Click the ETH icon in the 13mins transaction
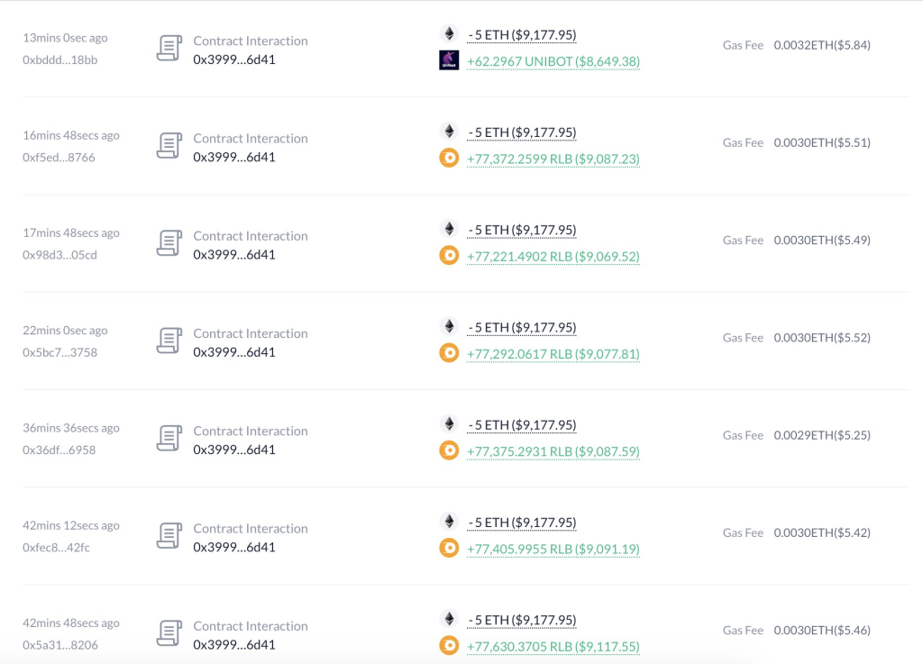Viewport: 923px width, 664px height. [x=449, y=33]
